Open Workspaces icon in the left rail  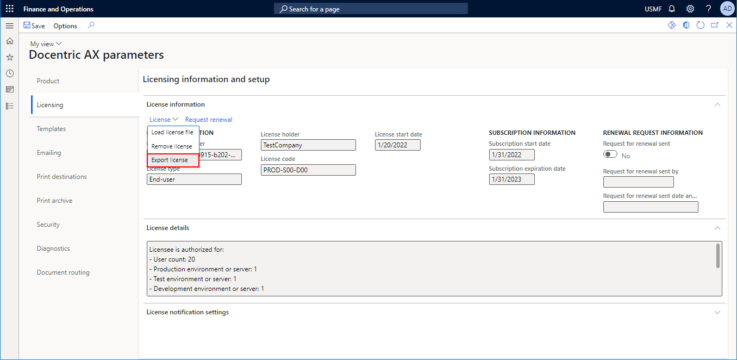pyautogui.click(x=9, y=90)
